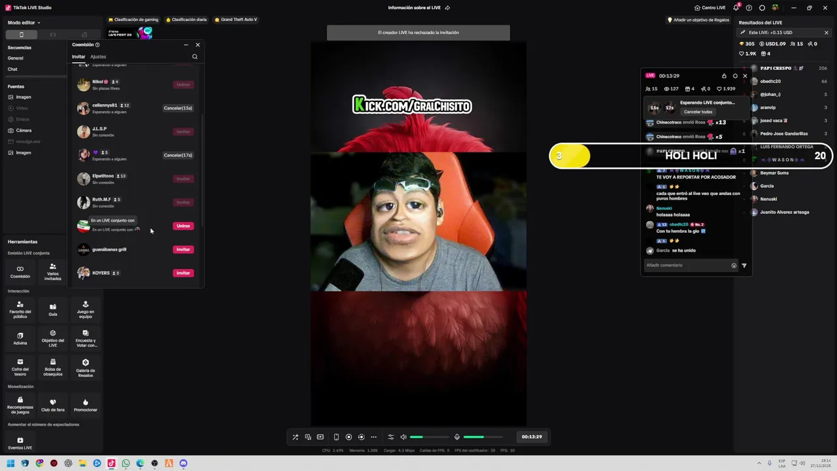The width and height of the screenshot is (837, 471).
Task: Open the settings gear in title bar
Action: click(762, 8)
